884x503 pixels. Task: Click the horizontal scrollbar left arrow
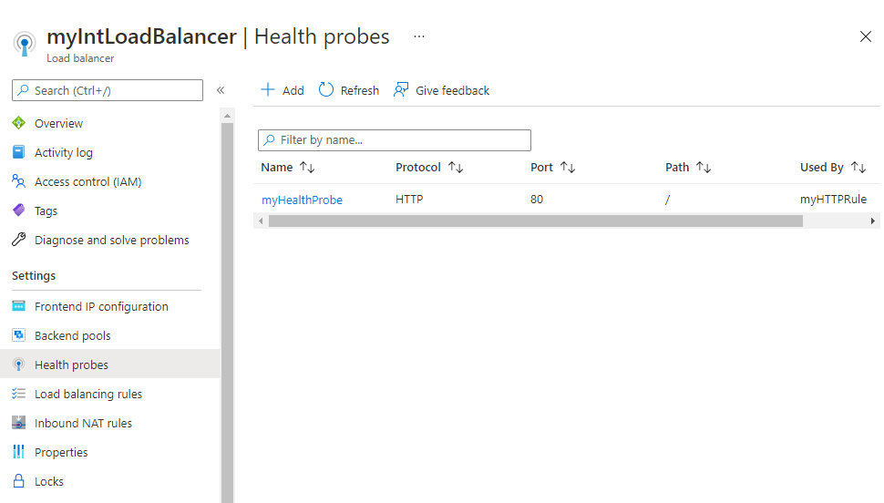261,221
